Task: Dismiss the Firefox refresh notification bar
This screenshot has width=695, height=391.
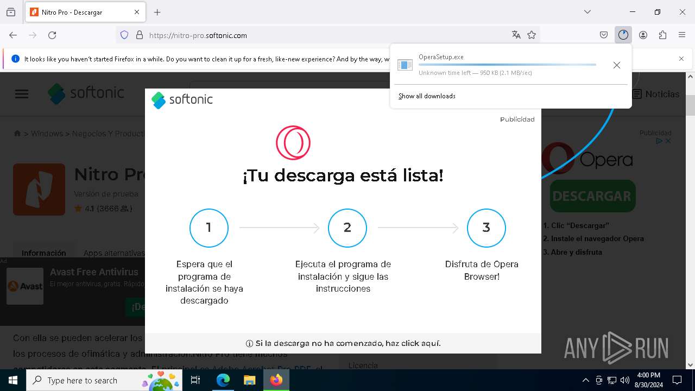Action: tap(681, 59)
